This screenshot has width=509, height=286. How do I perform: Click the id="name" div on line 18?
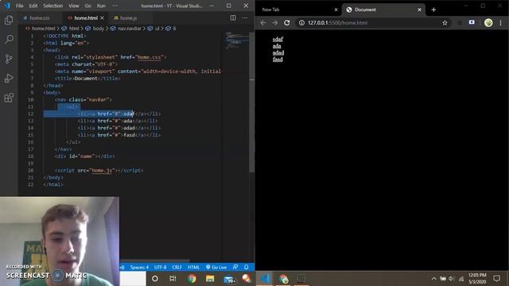[85, 157]
